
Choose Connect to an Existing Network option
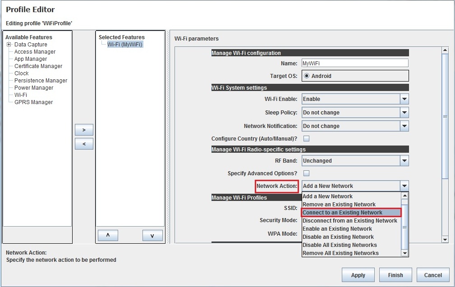(351, 213)
